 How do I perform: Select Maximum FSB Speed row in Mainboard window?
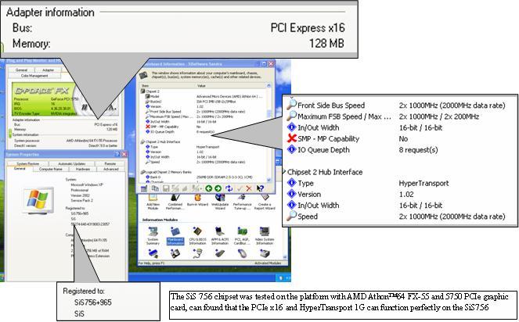(203, 116)
